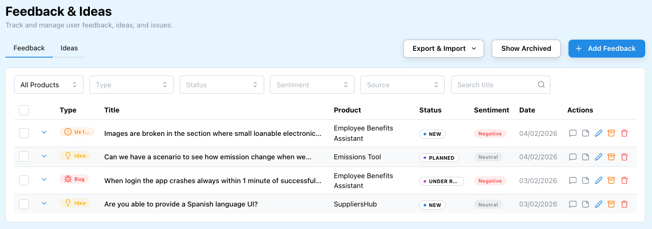Expand the login crash bug row chevron
This screenshot has height=229, width=652.
click(44, 180)
